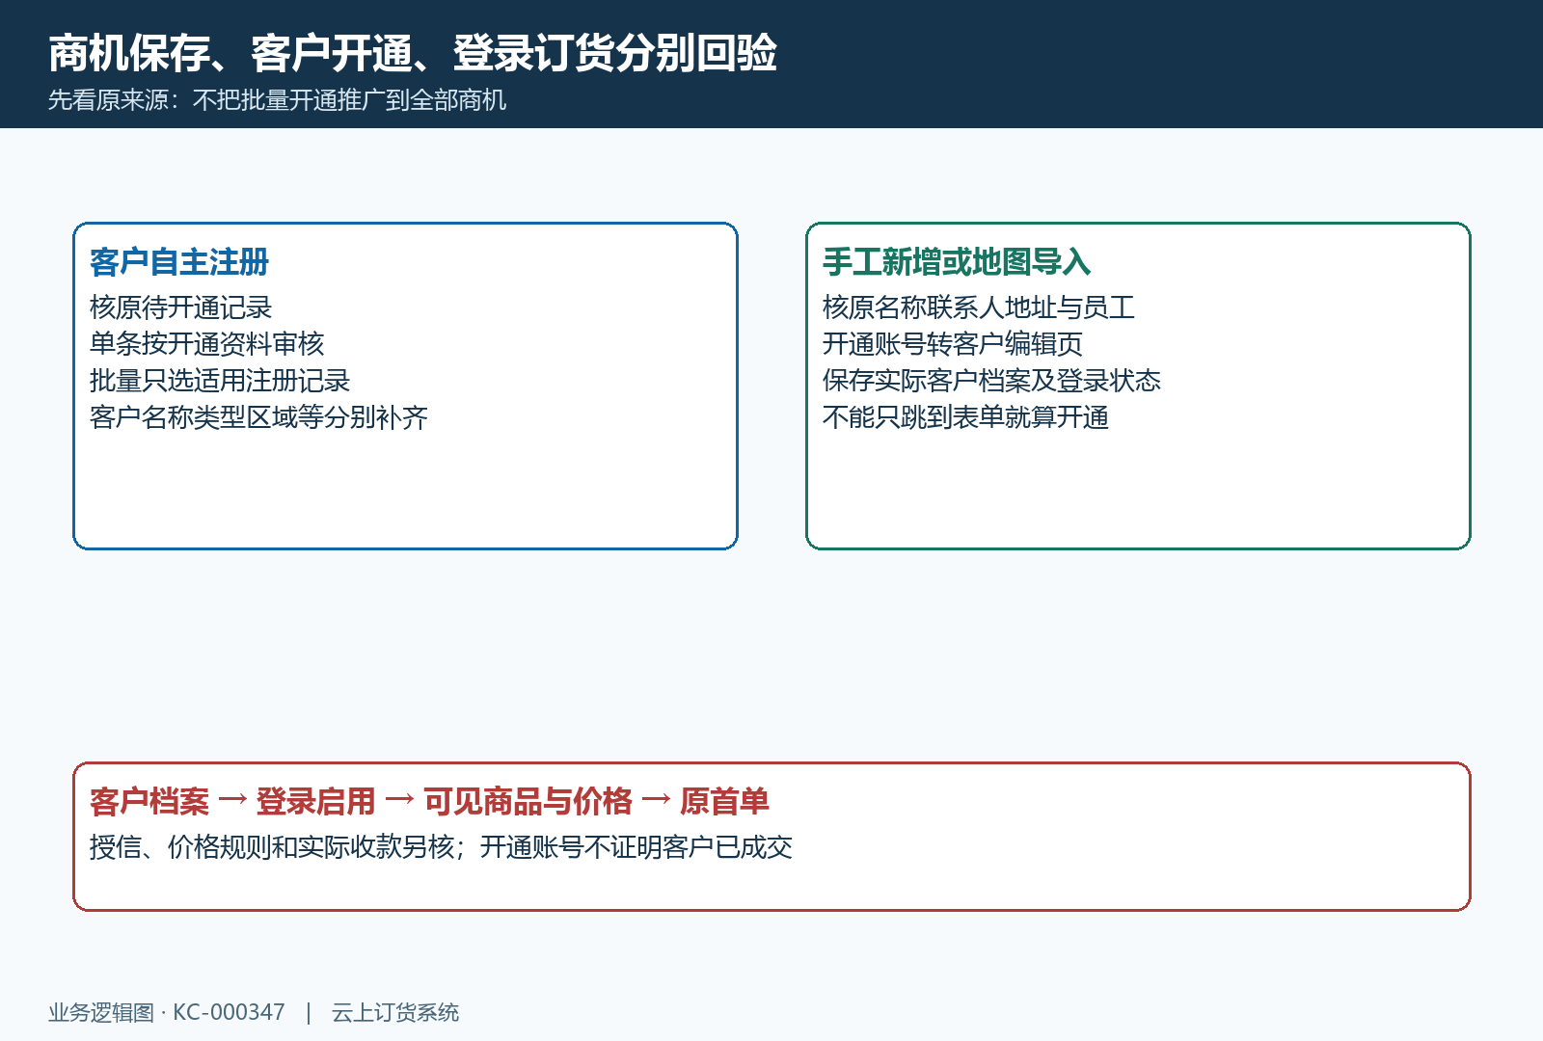Click the title 商机保存、客户开通、登录订货分别回验
Image resolution: width=1543 pixels, height=1041 pixels.
click(413, 53)
